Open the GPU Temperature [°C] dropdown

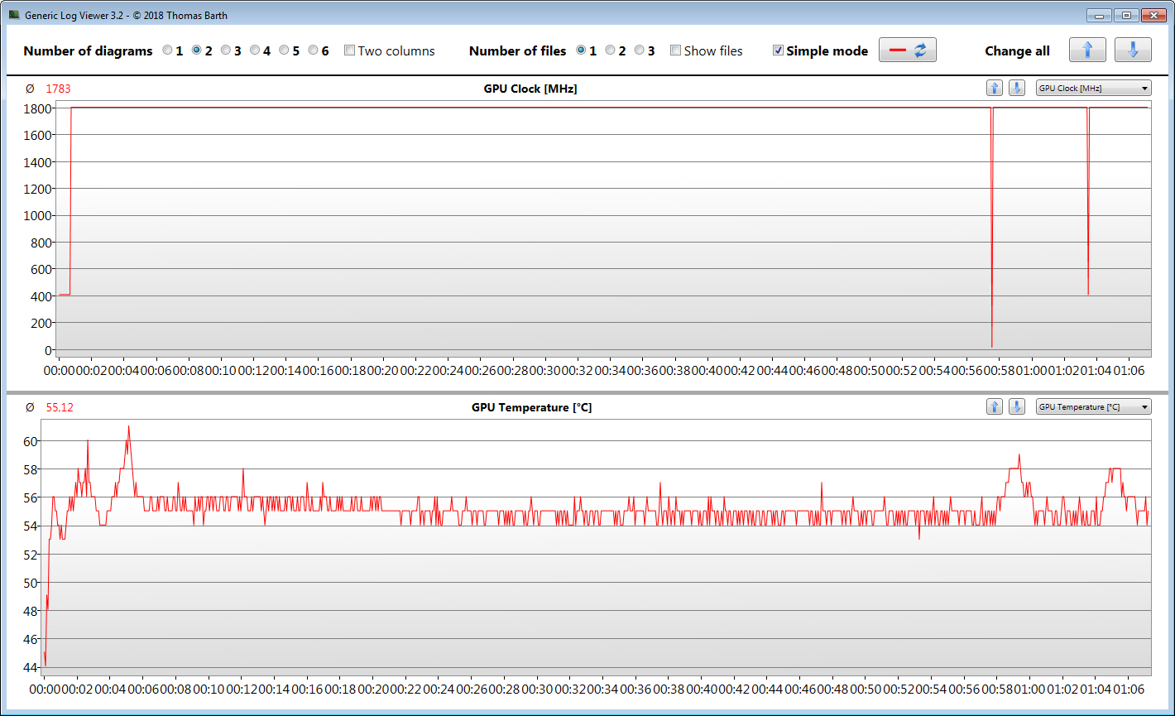[x=1093, y=407]
